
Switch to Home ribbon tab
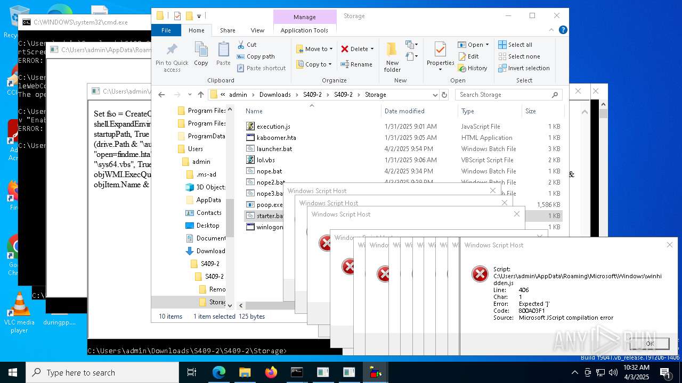pos(196,30)
